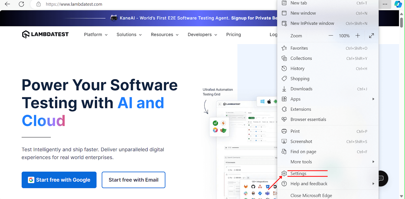Expand the Apps submenu
Viewport: 405px width, 199px height.
tap(328, 99)
